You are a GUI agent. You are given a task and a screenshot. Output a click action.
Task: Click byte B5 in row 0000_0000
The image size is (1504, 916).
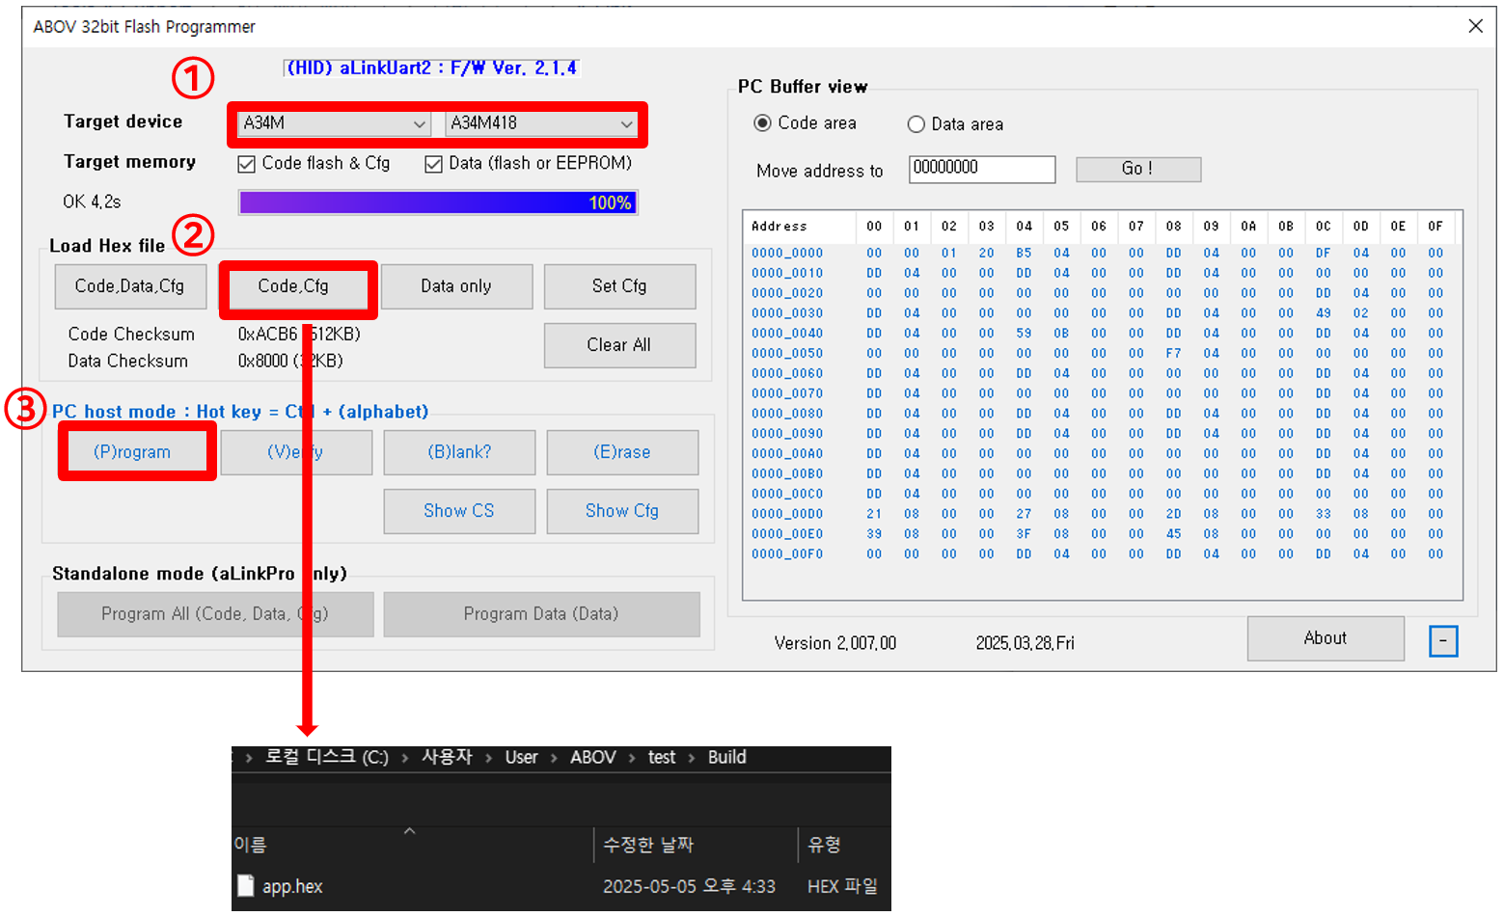point(1024,254)
